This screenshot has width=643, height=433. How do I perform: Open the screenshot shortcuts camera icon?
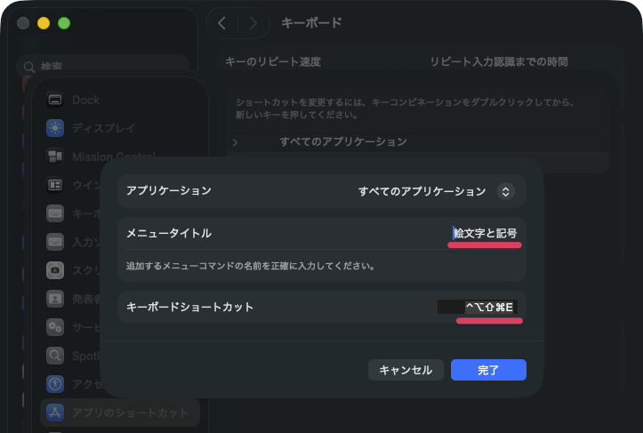tap(56, 270)
